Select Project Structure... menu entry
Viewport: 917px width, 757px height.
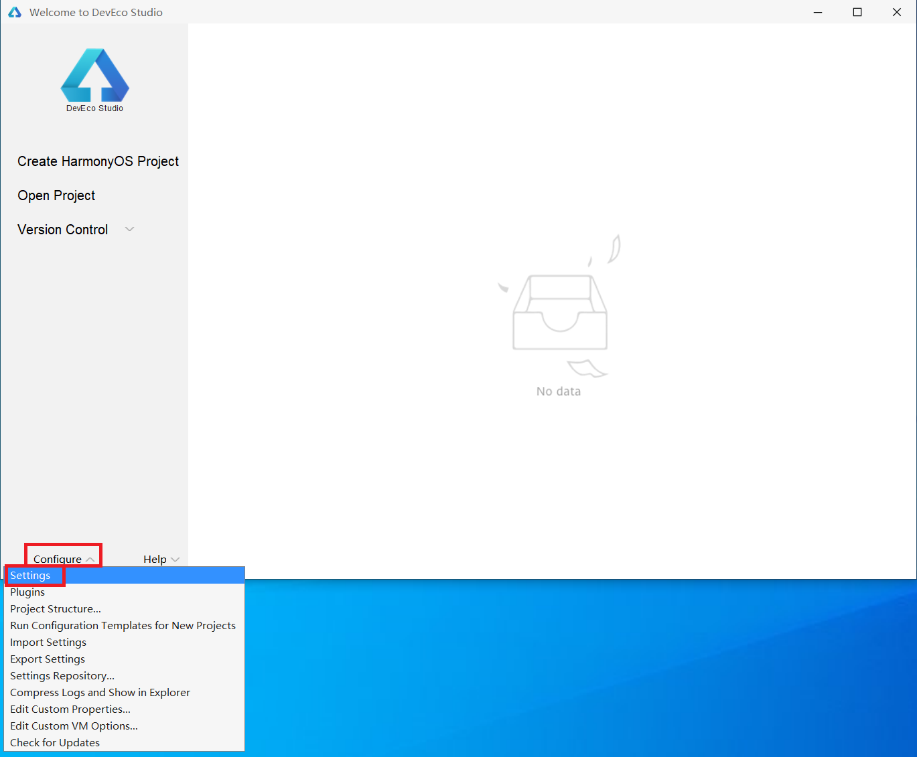(x=125, y=609)
